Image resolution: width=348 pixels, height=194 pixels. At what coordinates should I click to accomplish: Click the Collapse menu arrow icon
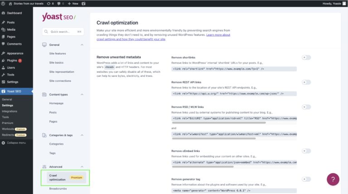pos(3,143)
